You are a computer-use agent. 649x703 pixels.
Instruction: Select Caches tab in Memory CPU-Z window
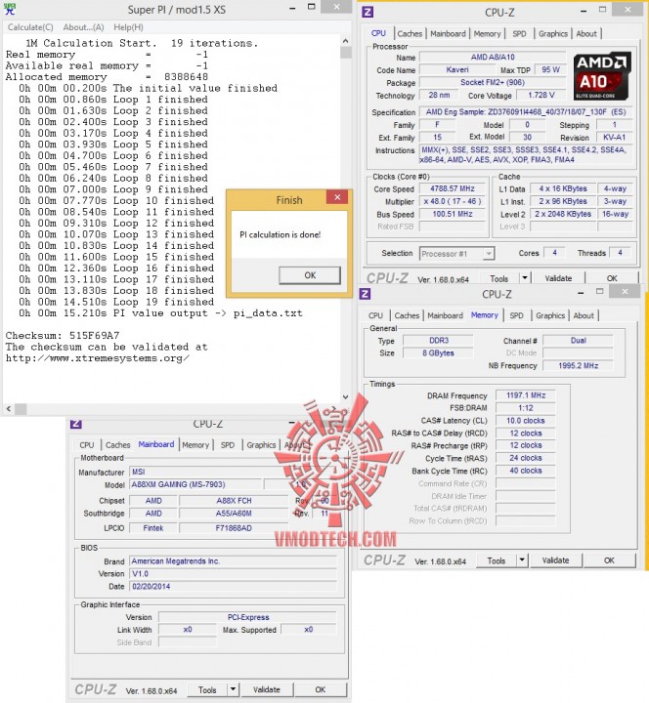[x=407, y=315]
